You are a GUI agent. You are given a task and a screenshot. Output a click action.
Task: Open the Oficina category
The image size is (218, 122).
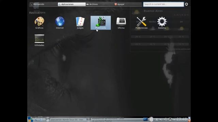121,23
